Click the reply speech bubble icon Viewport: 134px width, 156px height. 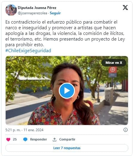25,139
